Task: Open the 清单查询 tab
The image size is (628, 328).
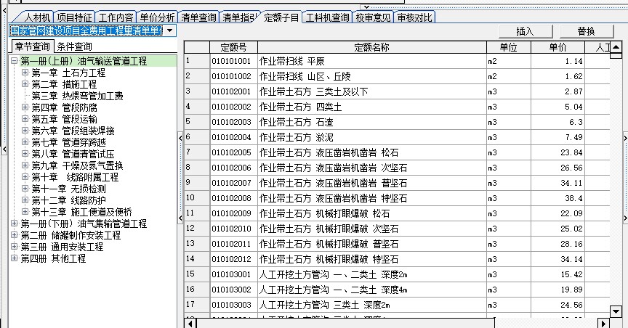Action: pyautogui.click(x=198, y=17)
